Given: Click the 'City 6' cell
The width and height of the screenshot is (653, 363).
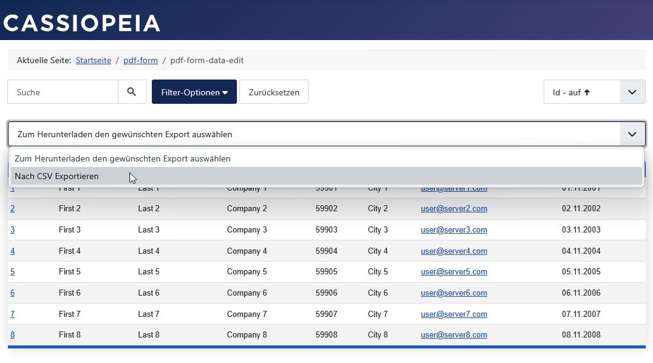Looking at the screenshot, I should coord(378,293).
